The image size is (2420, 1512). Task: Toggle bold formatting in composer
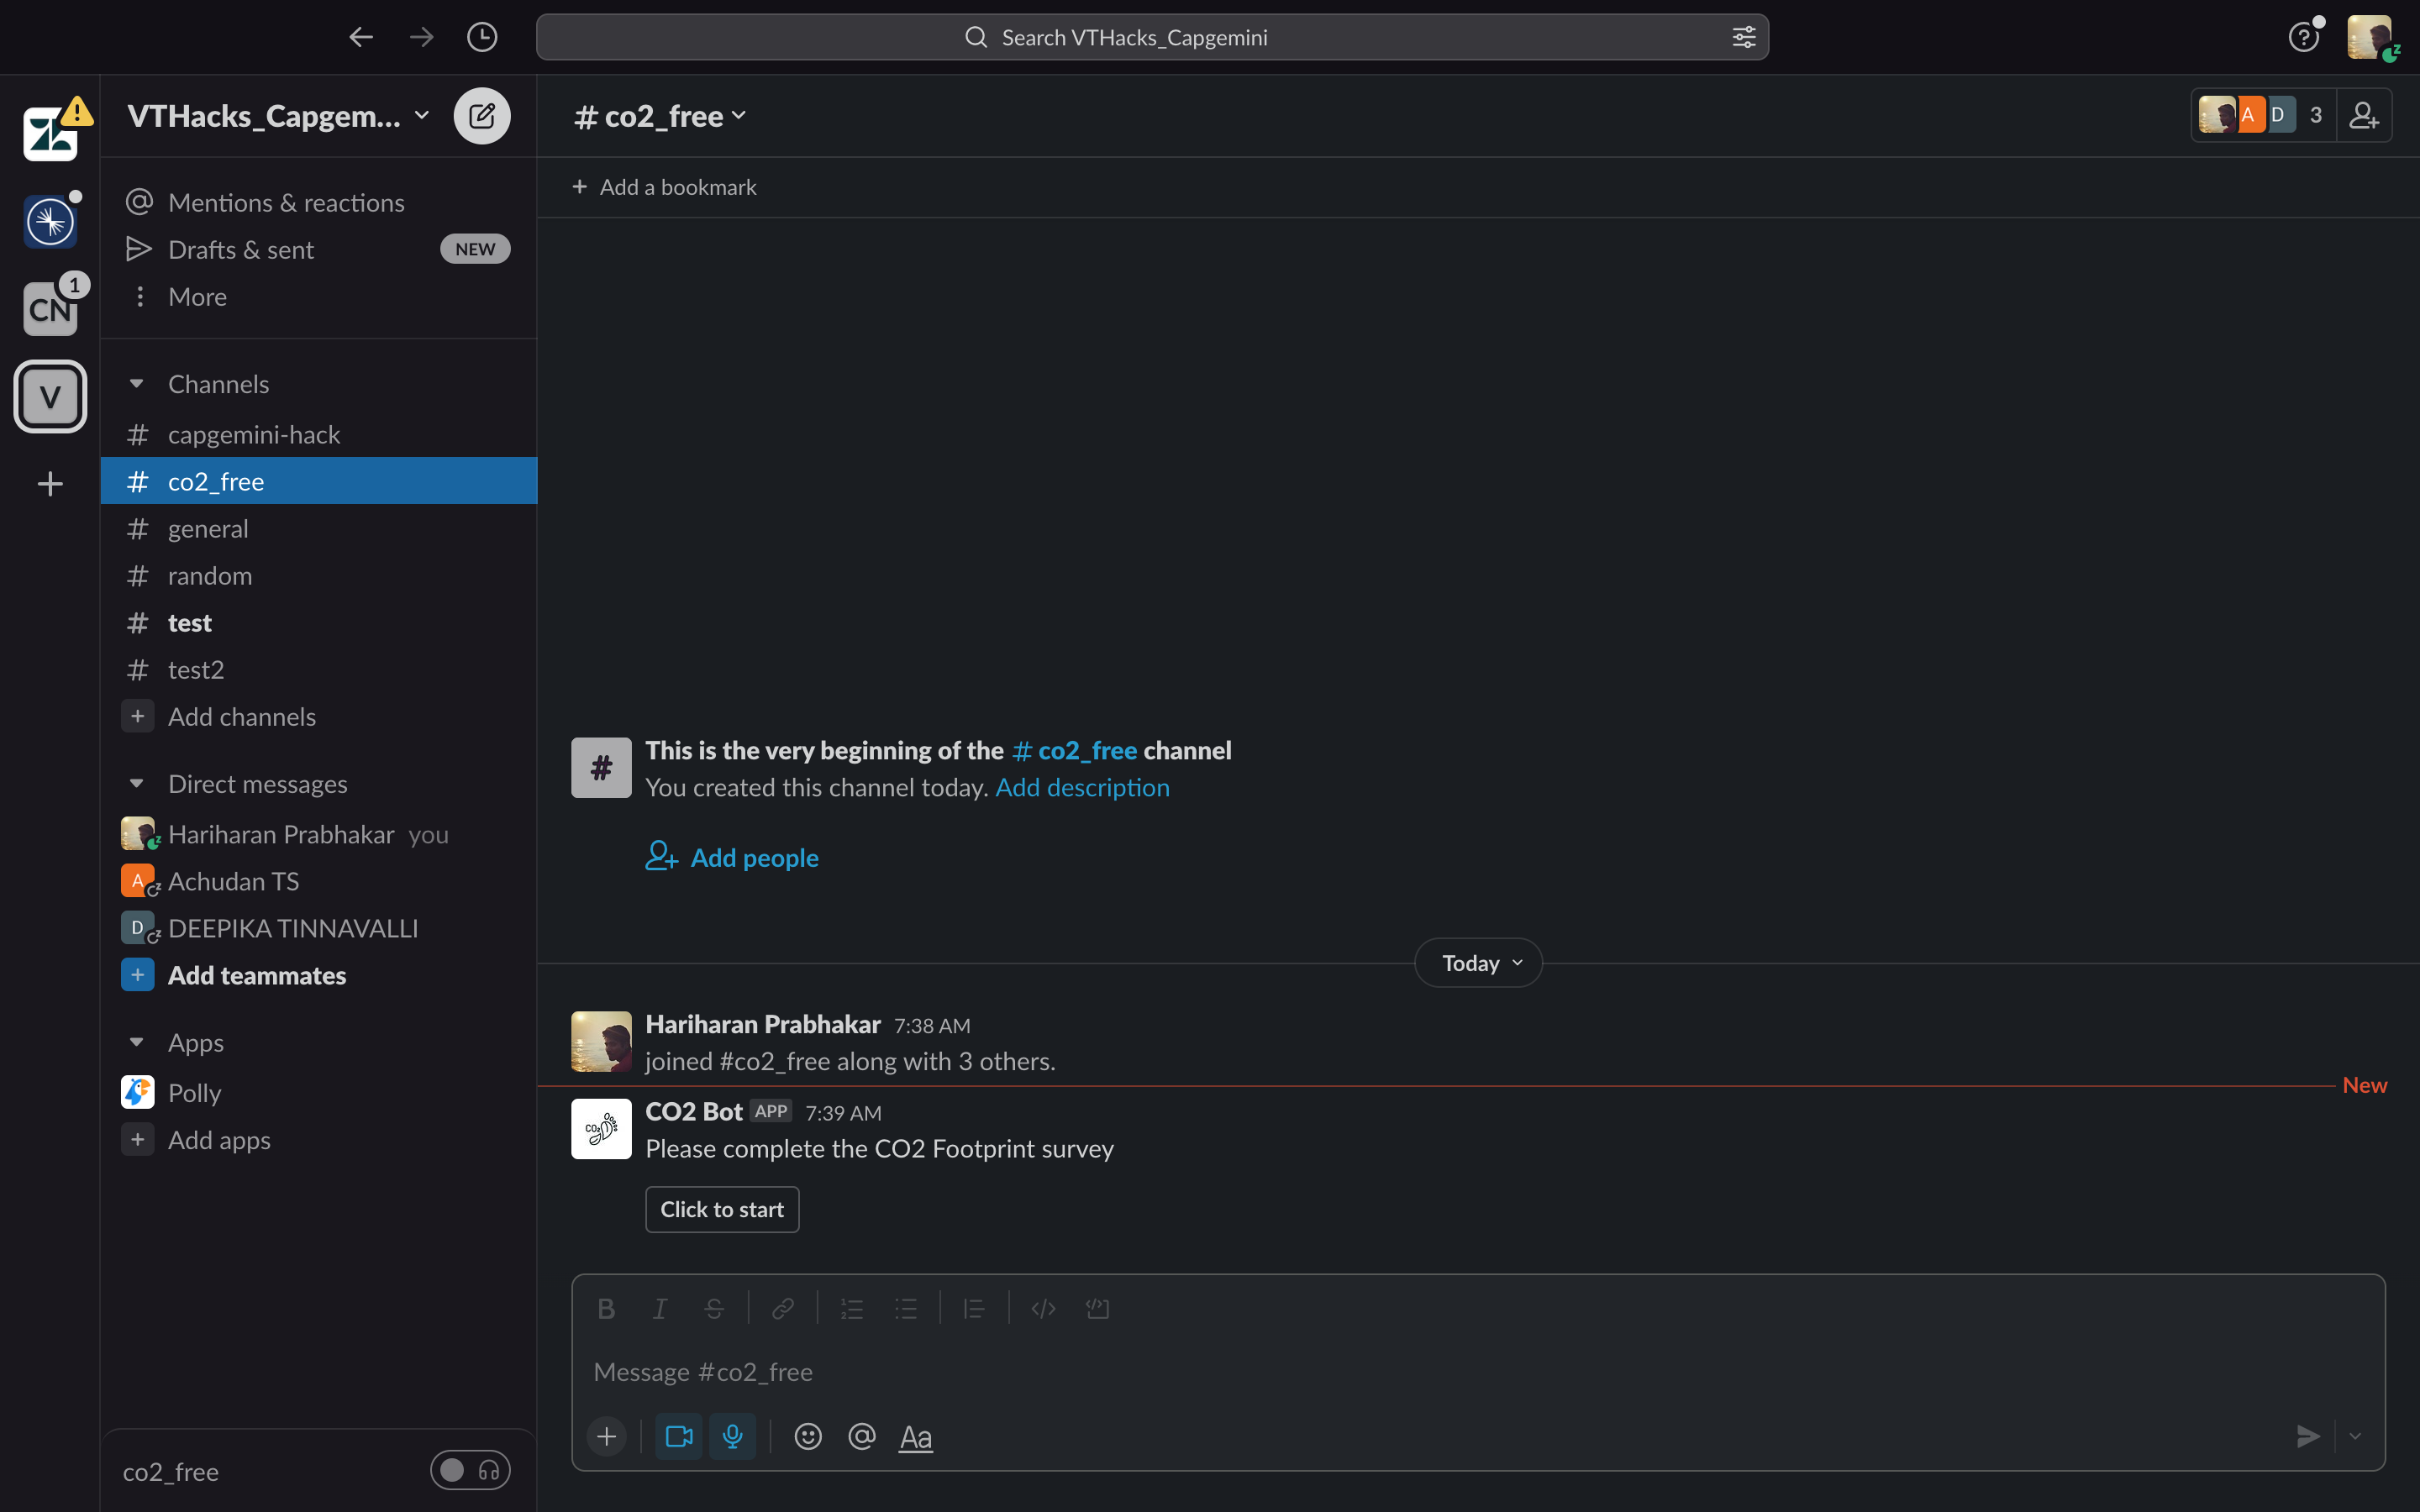pos(606,1309)
